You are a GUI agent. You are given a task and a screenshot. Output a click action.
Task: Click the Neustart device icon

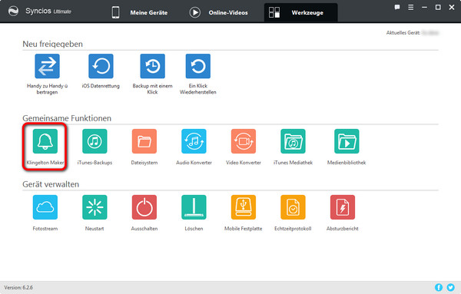[95, 207]
